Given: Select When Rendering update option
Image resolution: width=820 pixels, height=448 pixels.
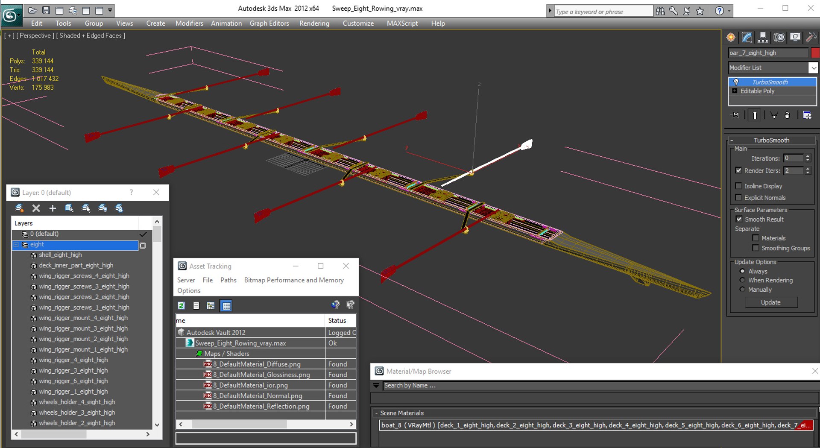Looking at the screenshot, I should coord(742,280).
